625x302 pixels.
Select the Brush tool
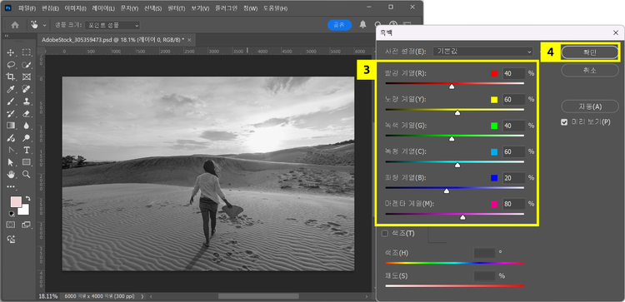tap(11, 101)
